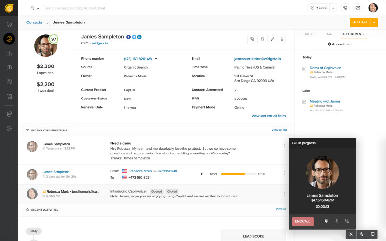Image resolution: width=386 pixels, height=241 pixels.
Task: Switch to the Notes tab
Action: click(309, 34)
